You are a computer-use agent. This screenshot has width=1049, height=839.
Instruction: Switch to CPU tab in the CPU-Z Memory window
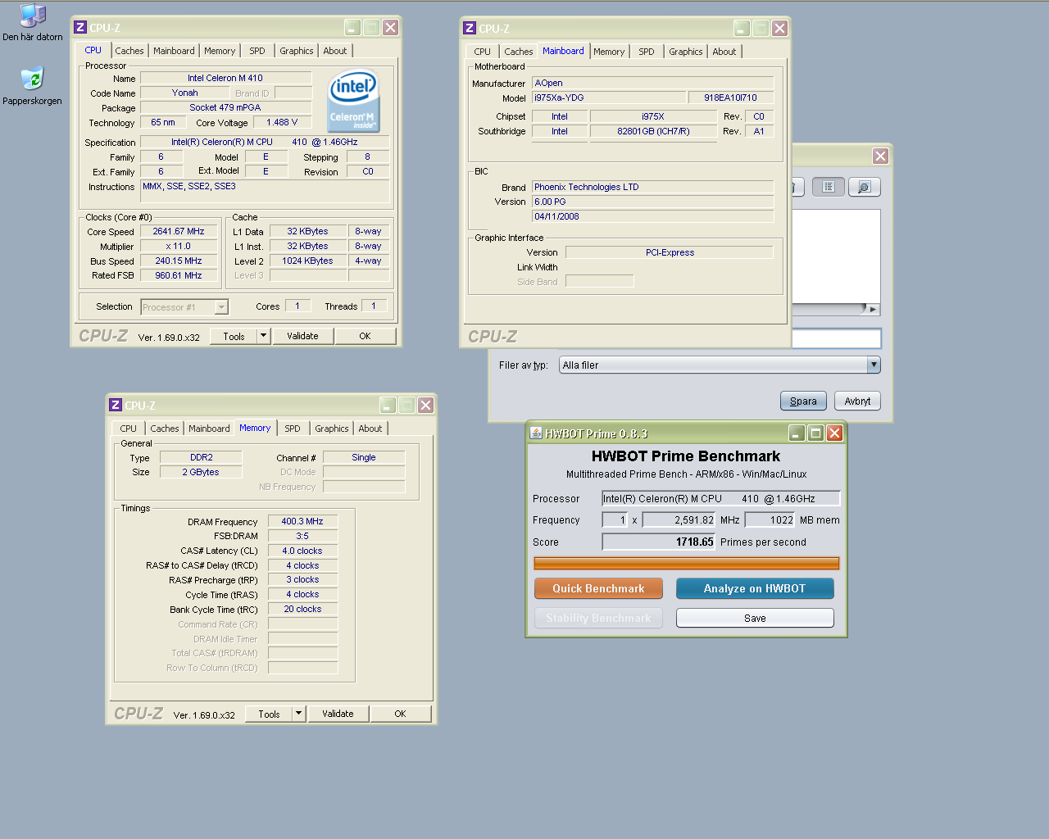point(129,429)
